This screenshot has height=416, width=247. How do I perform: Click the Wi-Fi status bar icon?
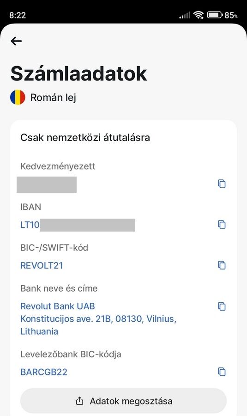[x=198, y=15]
